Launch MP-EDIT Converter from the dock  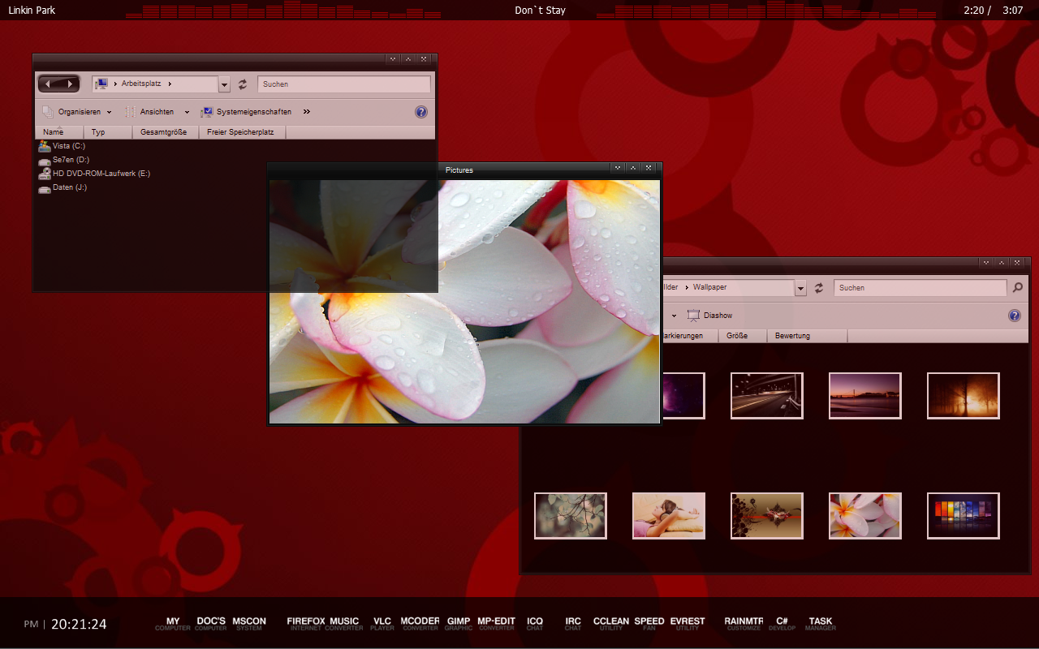click(497, 624)
